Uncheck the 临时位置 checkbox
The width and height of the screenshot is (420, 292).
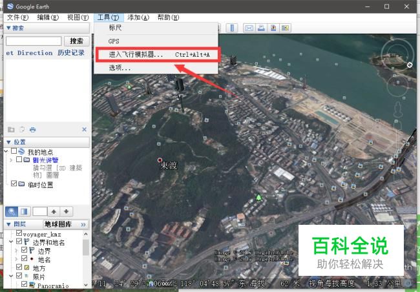click(x=14, y=183)
